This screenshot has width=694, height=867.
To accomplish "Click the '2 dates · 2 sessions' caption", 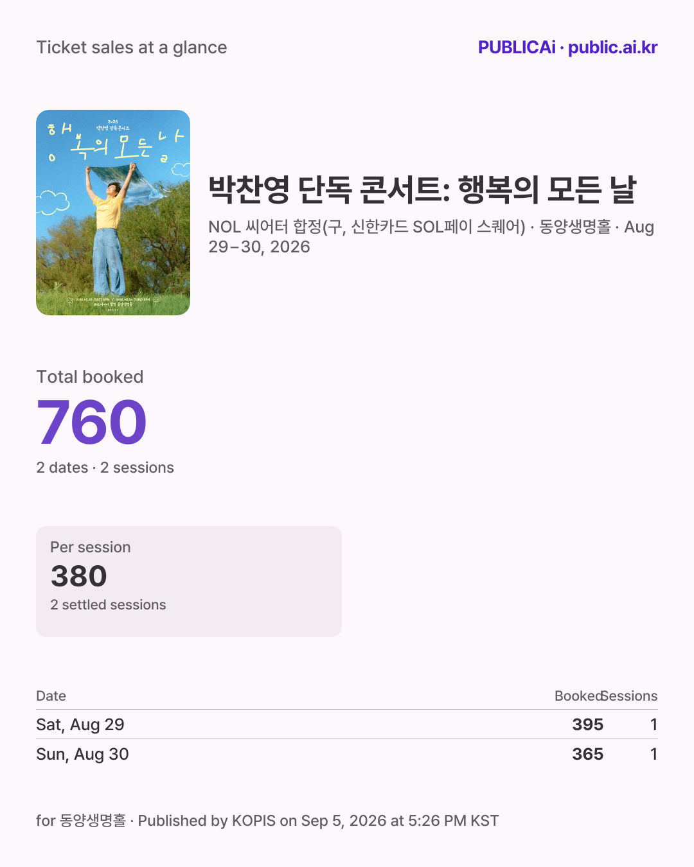I will (105, 468).
